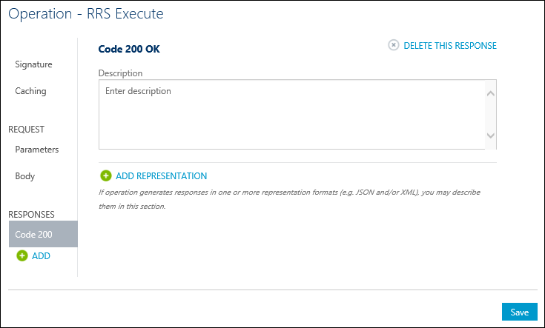Click the green plus icon beside ADD REPRESENTATION
This screenshot has width=545, height=328.
pyautogui.click(x=105, y=175)
